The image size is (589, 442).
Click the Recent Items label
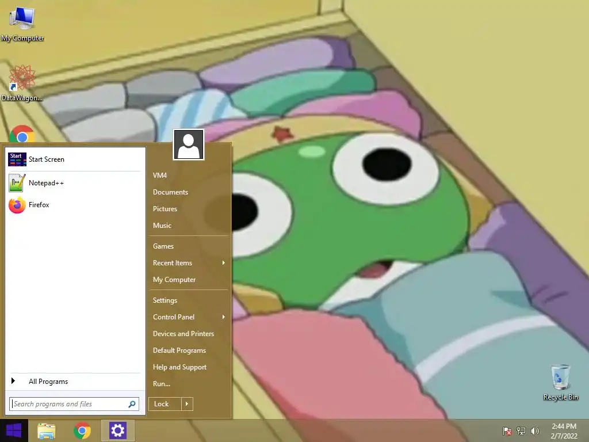(x=173, y=262)
